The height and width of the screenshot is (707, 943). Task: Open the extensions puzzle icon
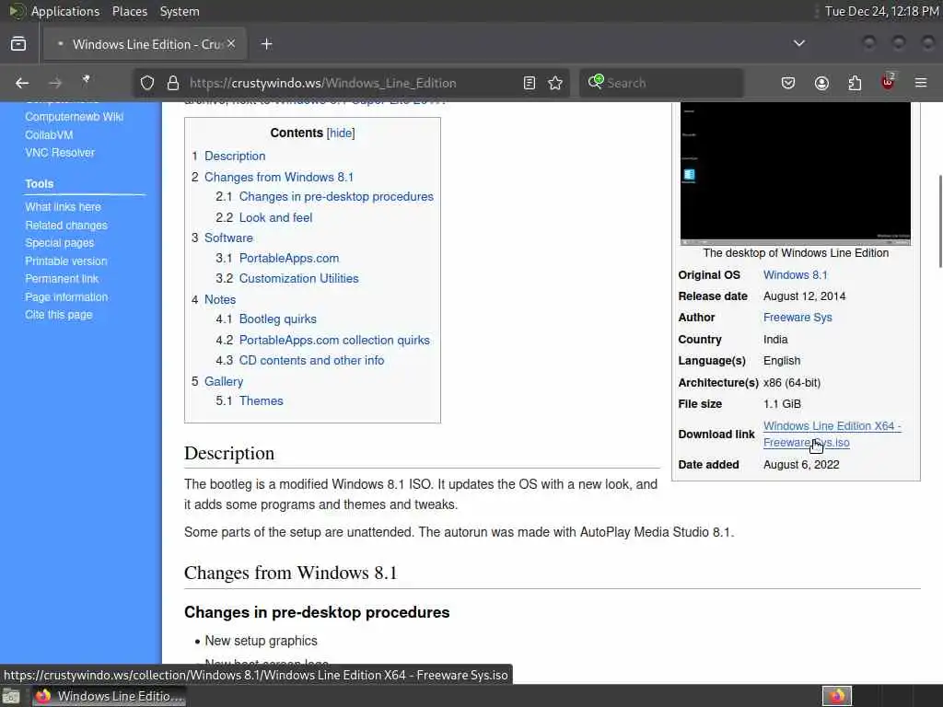tap(855, 83)
